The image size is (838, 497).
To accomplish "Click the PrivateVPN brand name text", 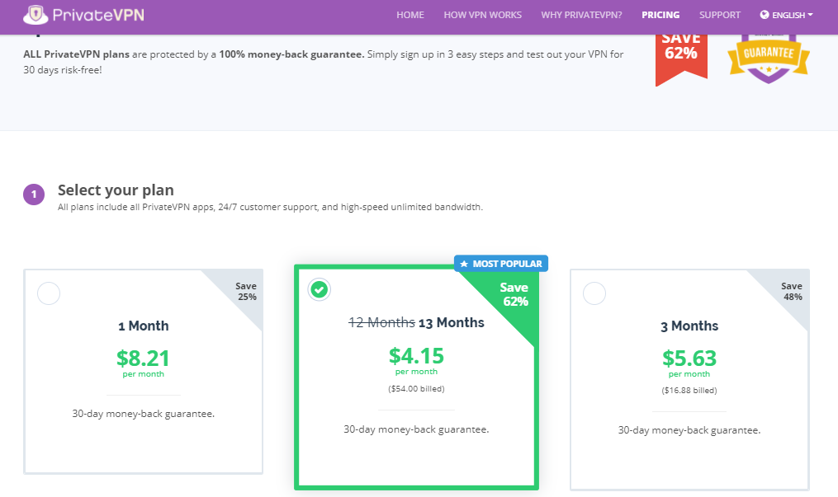I will point(98,15).
